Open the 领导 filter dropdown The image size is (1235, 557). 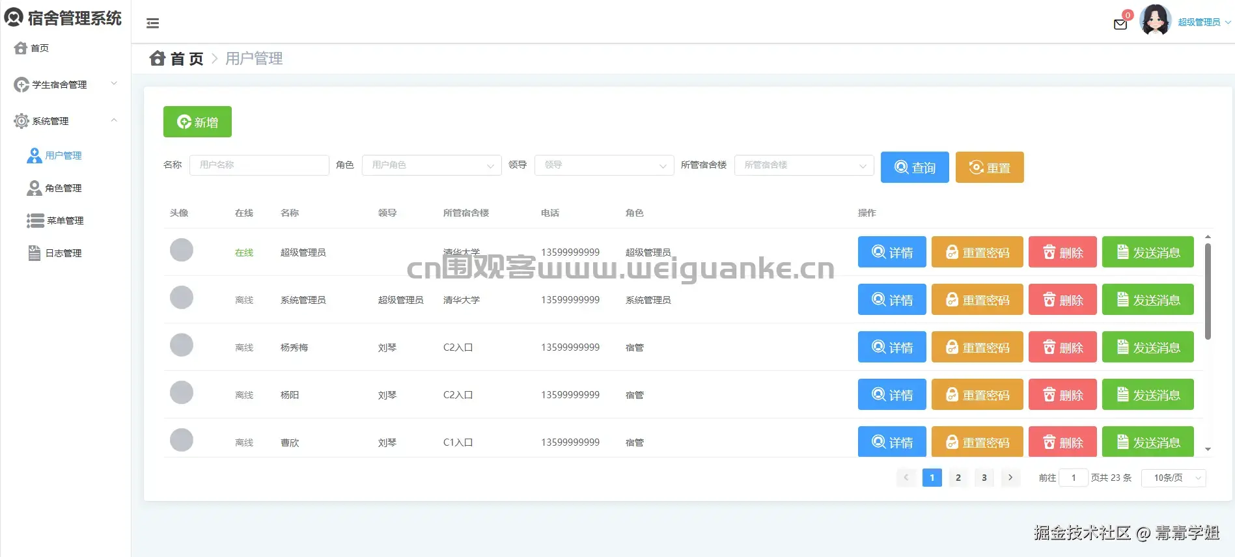click(604, 165)
